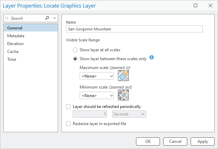Image resolution: width=218 pixels, height=149 pixels.
Task: Enable Rasterize layer in exported file
Action: [x=68, y=124]
